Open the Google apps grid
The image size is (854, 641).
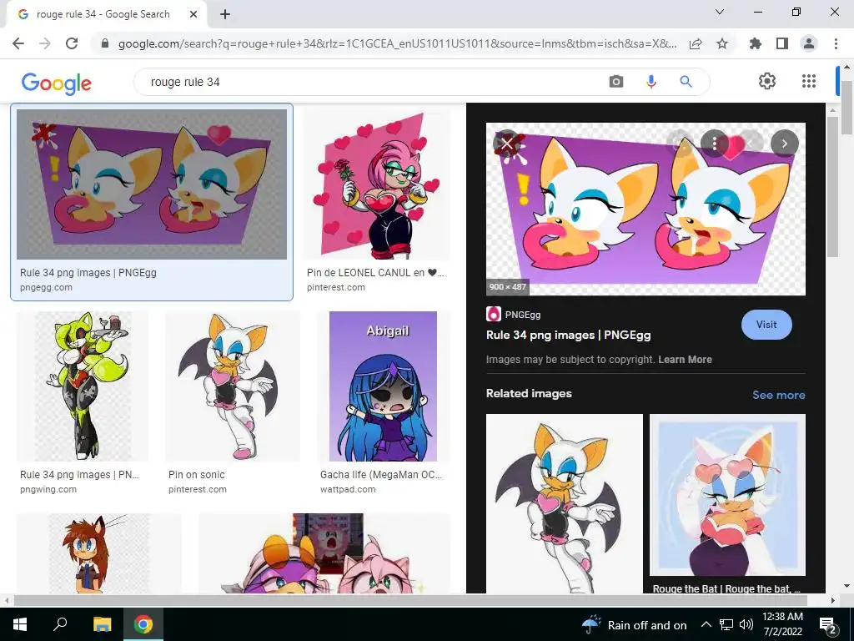(x=809, y=81)
